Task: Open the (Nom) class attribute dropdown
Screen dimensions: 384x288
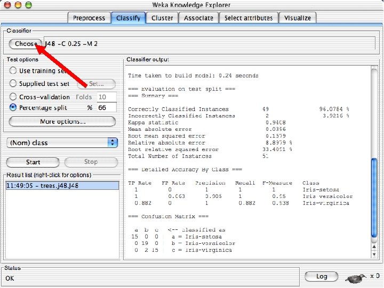Action: [x=62, y=143]
